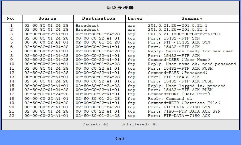Select packet row number 2

point(12,30)
